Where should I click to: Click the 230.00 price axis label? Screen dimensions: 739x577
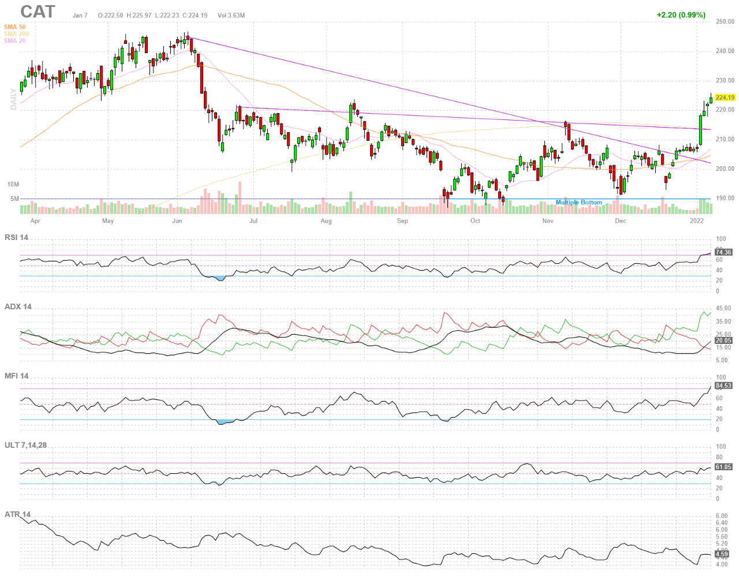click(x=725, y=81)
